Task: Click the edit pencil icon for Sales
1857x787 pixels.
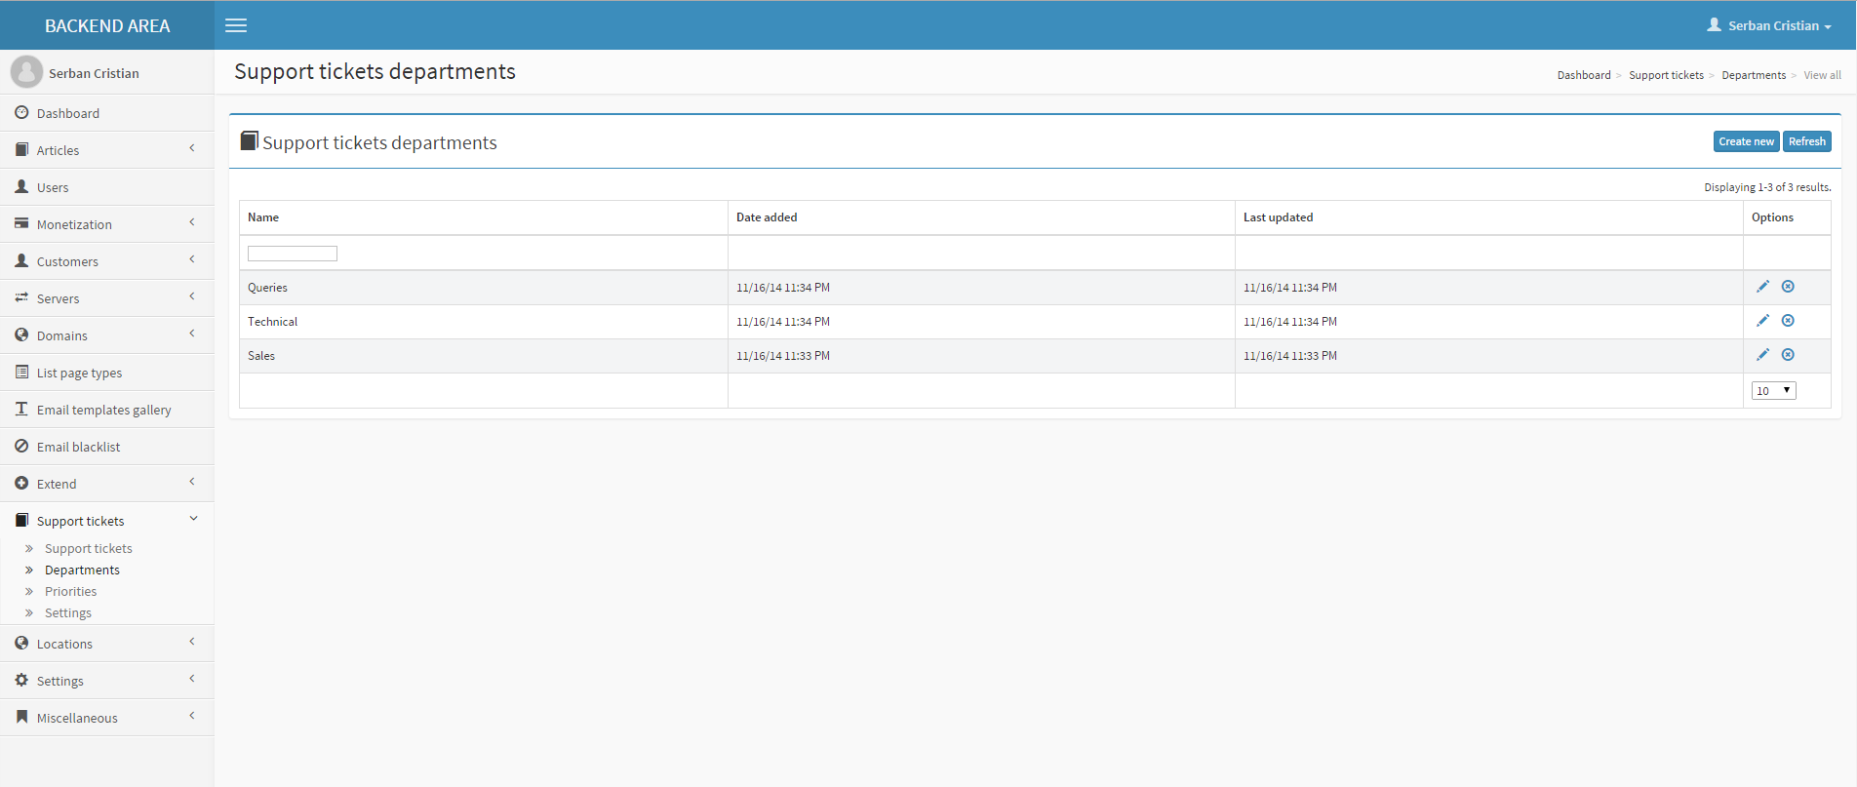Action: [1762, 355]
